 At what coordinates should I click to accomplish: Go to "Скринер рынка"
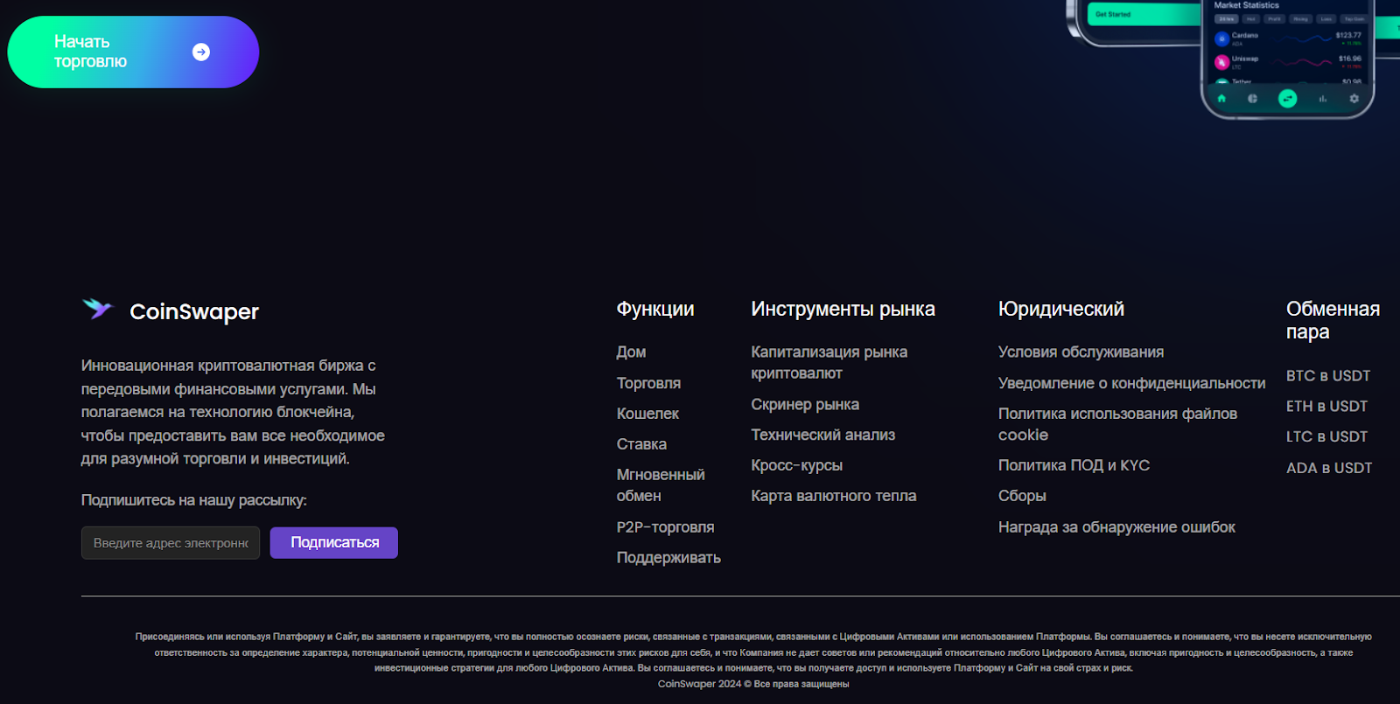click(805, 405)
